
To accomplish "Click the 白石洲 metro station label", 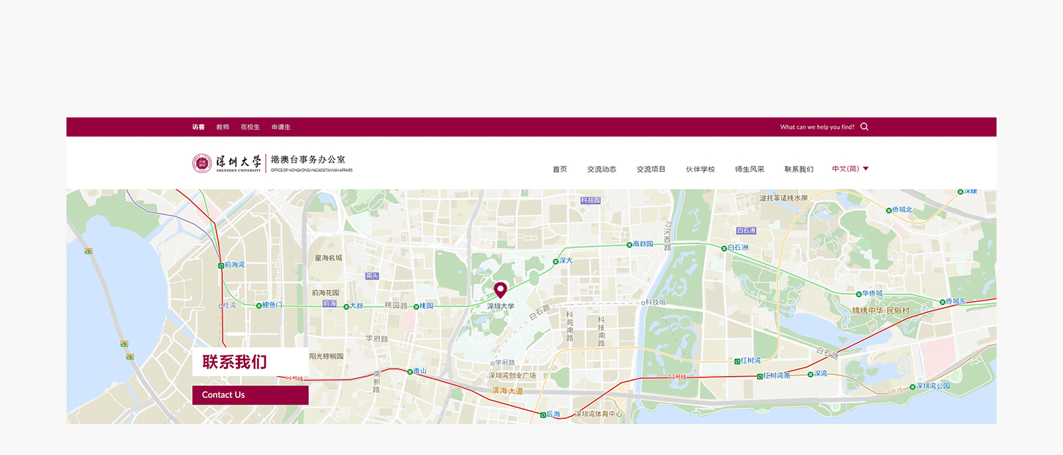I will point(737,247).
